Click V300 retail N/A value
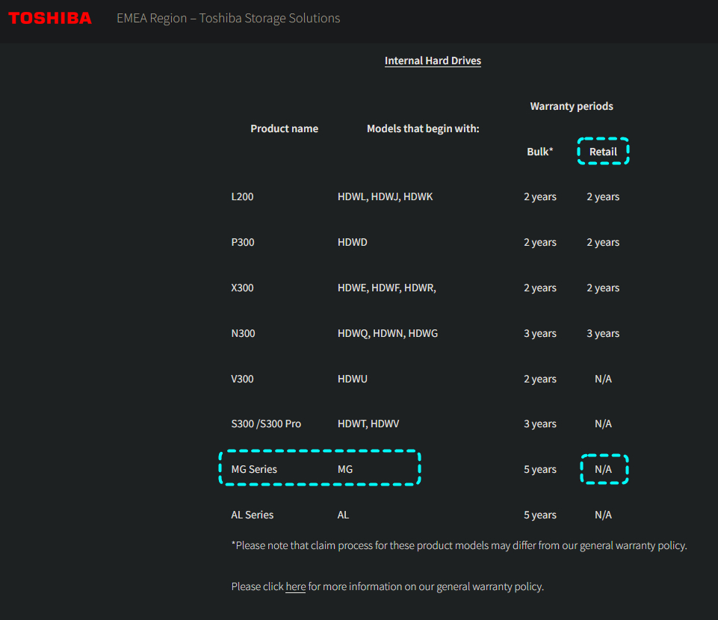 (603, 379)
